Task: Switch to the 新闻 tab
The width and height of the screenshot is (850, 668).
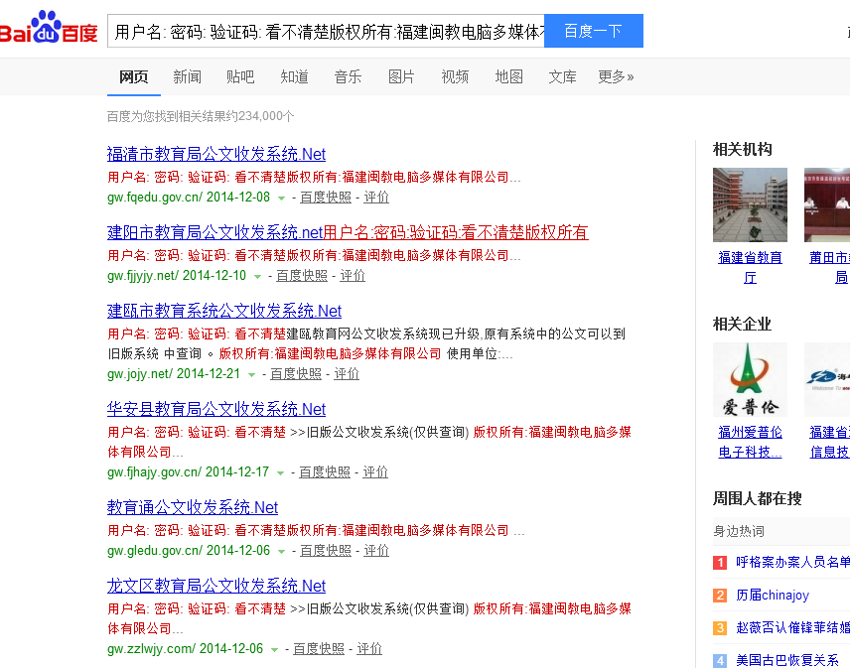Action: pos(187,77)
